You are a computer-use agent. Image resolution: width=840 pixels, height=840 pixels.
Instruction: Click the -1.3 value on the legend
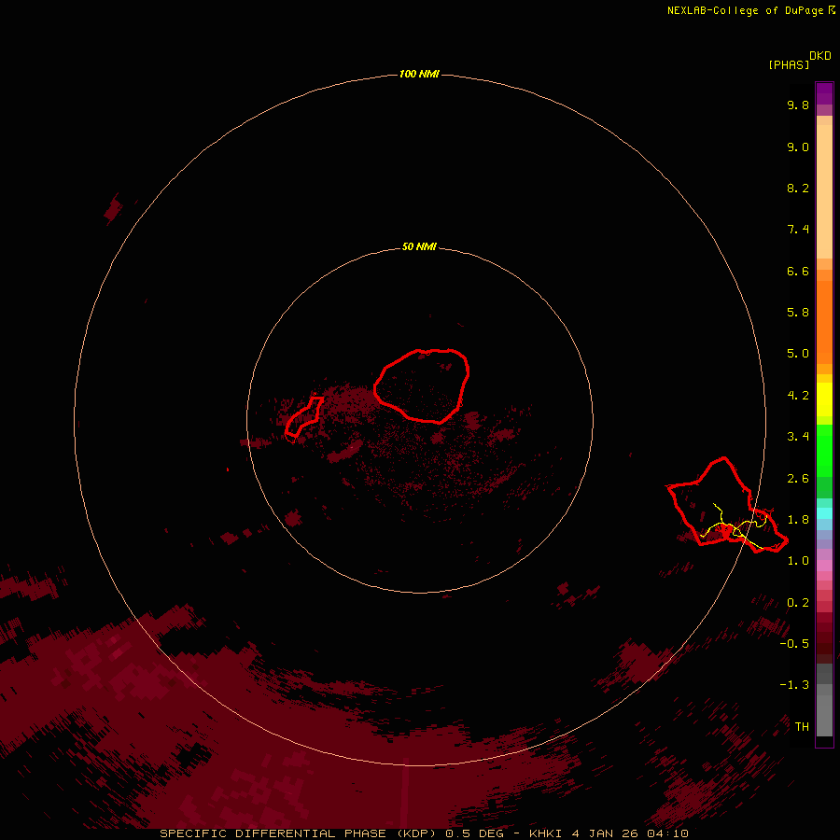pos(794,685)
